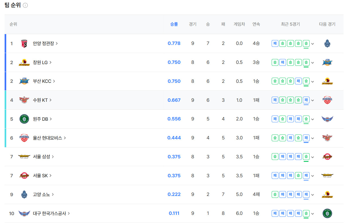The width and height of the screenshot is (350, 223).
Task: Click 창원 LG's latest underlined 승 badge
Action: click(306, 63)
